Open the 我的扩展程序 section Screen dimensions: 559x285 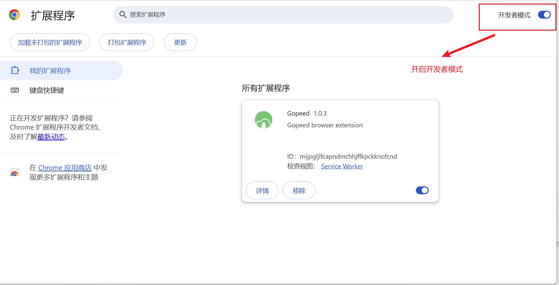pos(61,71)
